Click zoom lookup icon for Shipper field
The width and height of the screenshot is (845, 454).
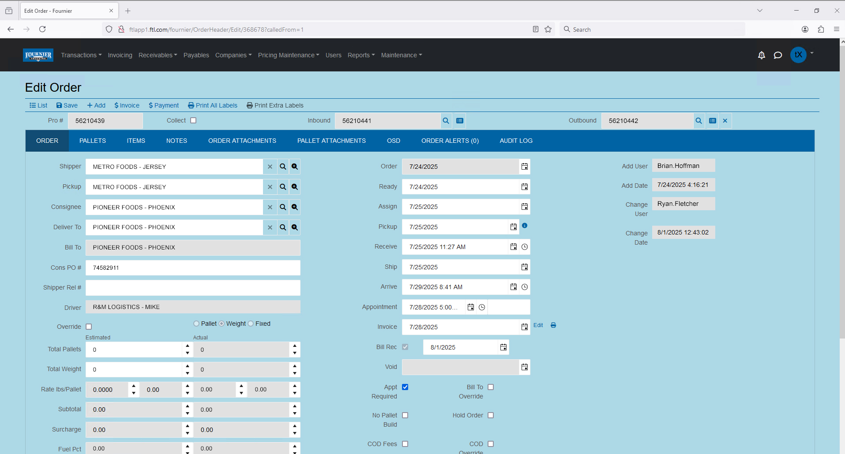coord(294,167)
